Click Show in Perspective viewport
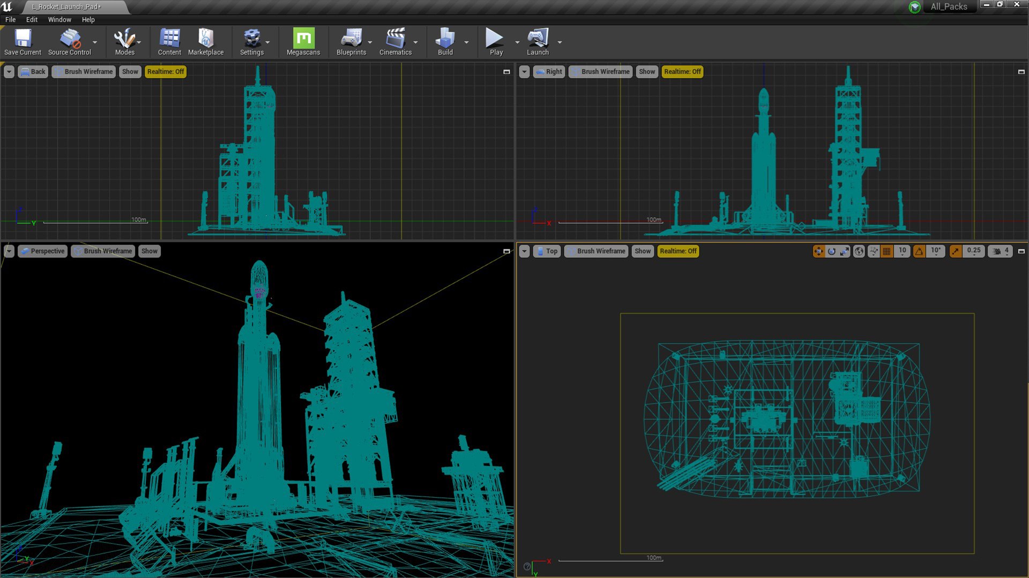 pos(149,251)
